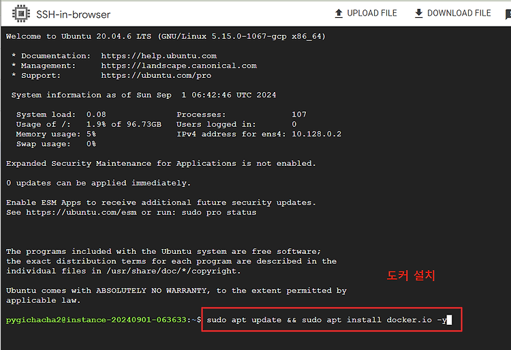This screenshot has width=511, height=350.
Task: Click the 'docker.io' text in command
Action: pos(409,320)
